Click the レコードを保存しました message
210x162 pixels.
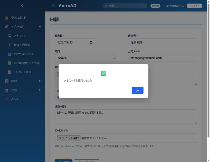(x=78, y=80)
